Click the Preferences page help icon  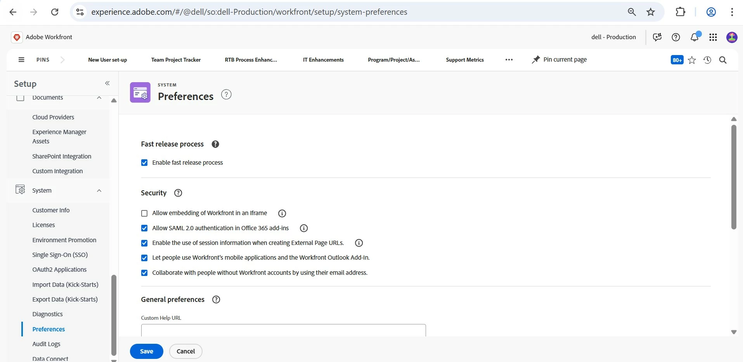pyautogui.click(x=226, y=95)
